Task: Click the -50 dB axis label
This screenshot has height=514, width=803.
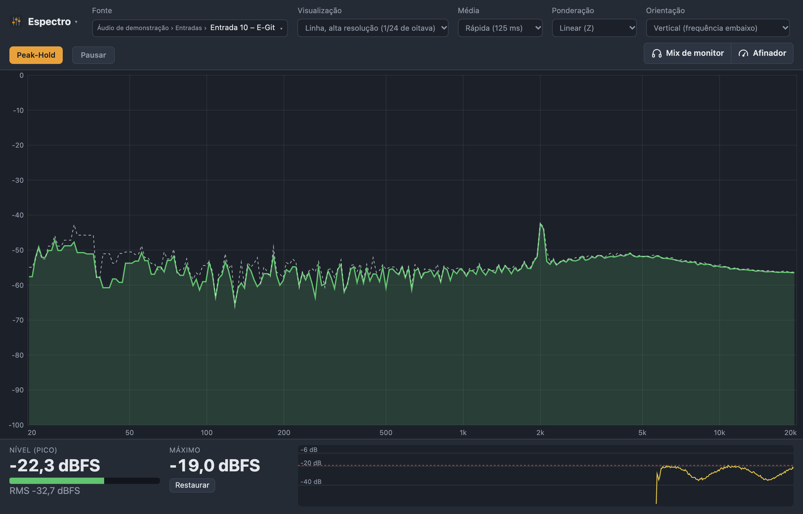Action: [18, 250]
